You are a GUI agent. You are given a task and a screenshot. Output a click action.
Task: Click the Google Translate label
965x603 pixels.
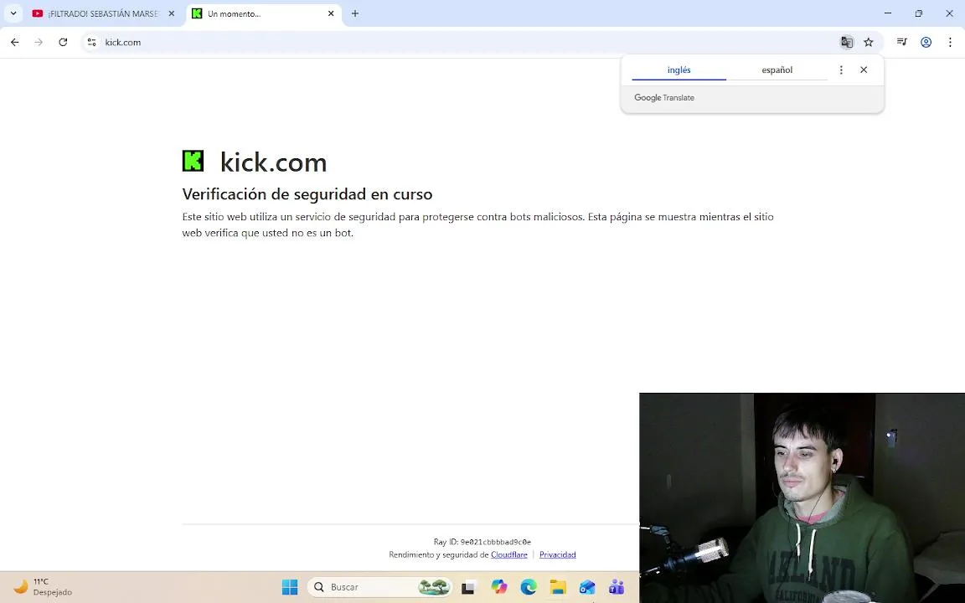(664, 98)
